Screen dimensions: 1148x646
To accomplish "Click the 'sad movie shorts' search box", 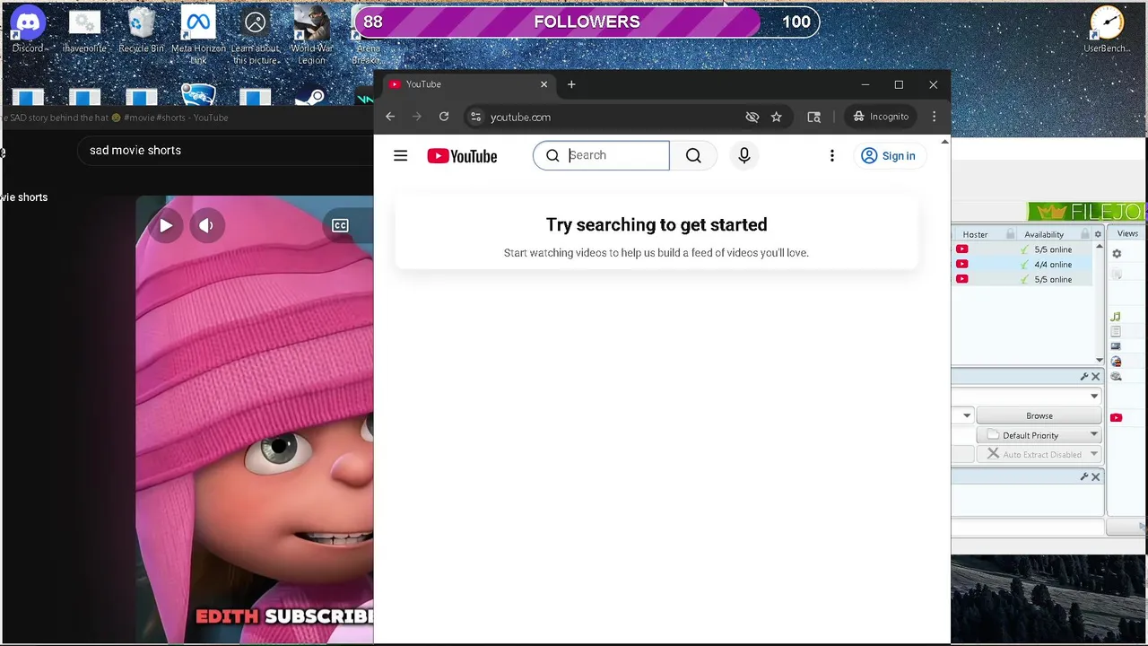I will (x=224, y=150).
